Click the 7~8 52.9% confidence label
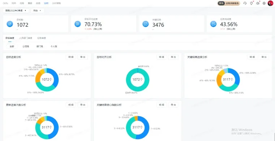This screenshot has width=275, height=141. [x=155, y=128]
